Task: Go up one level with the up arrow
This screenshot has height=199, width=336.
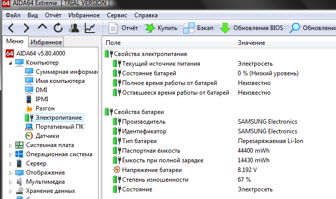Action: (42, 27)
